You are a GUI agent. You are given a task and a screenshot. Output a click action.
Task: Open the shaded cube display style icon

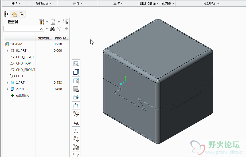coord(76,72)
